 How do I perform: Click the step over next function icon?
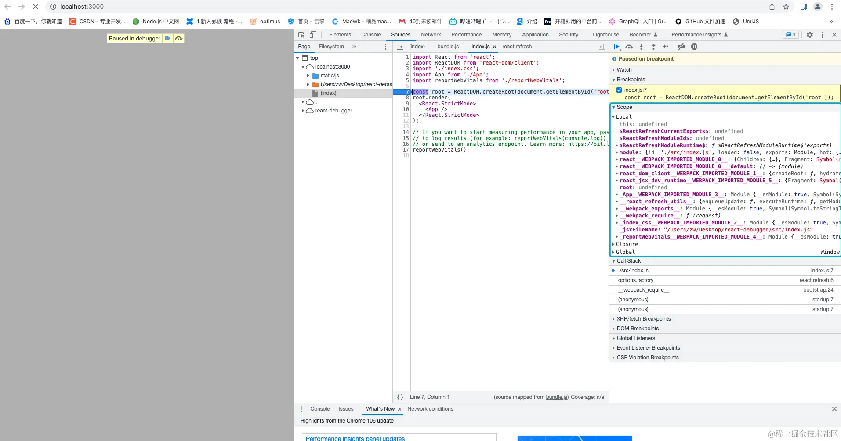pyautogui.click(x=629, y=47)
